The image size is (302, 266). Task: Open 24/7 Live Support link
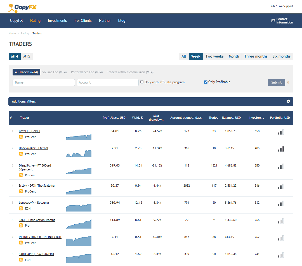tap(282, 6)
